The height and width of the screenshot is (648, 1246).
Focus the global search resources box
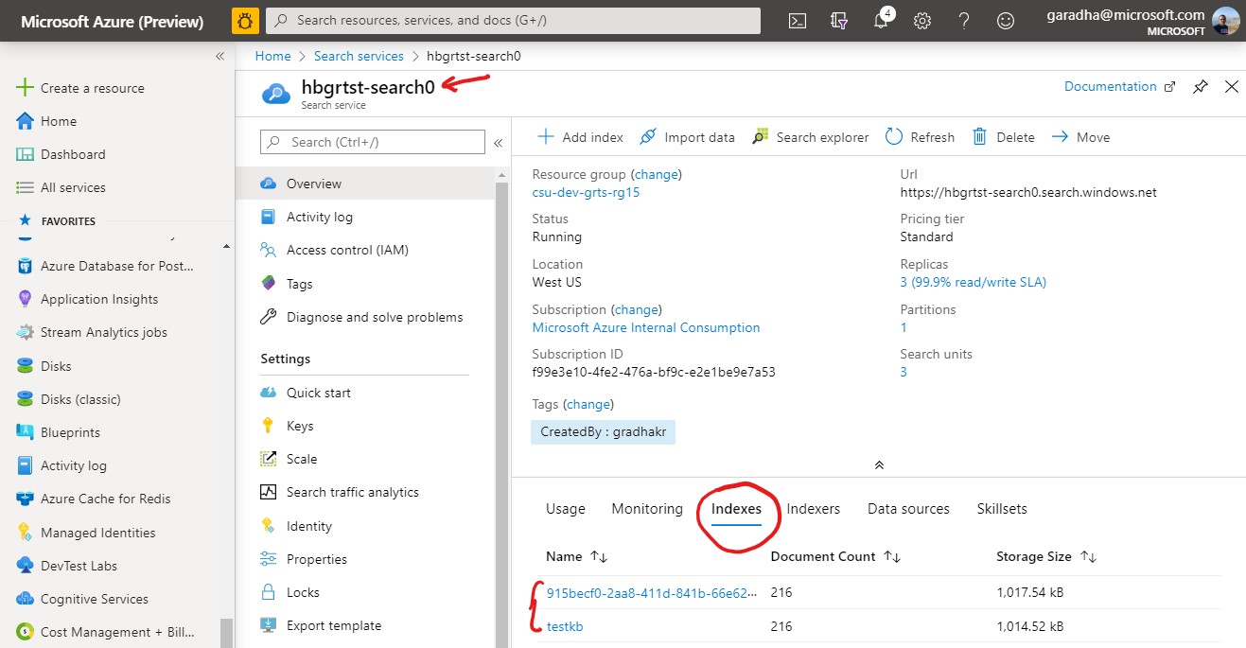point(513,20)
